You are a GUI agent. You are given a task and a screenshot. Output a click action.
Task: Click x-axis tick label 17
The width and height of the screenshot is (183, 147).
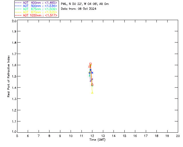(x=146, y=136)
